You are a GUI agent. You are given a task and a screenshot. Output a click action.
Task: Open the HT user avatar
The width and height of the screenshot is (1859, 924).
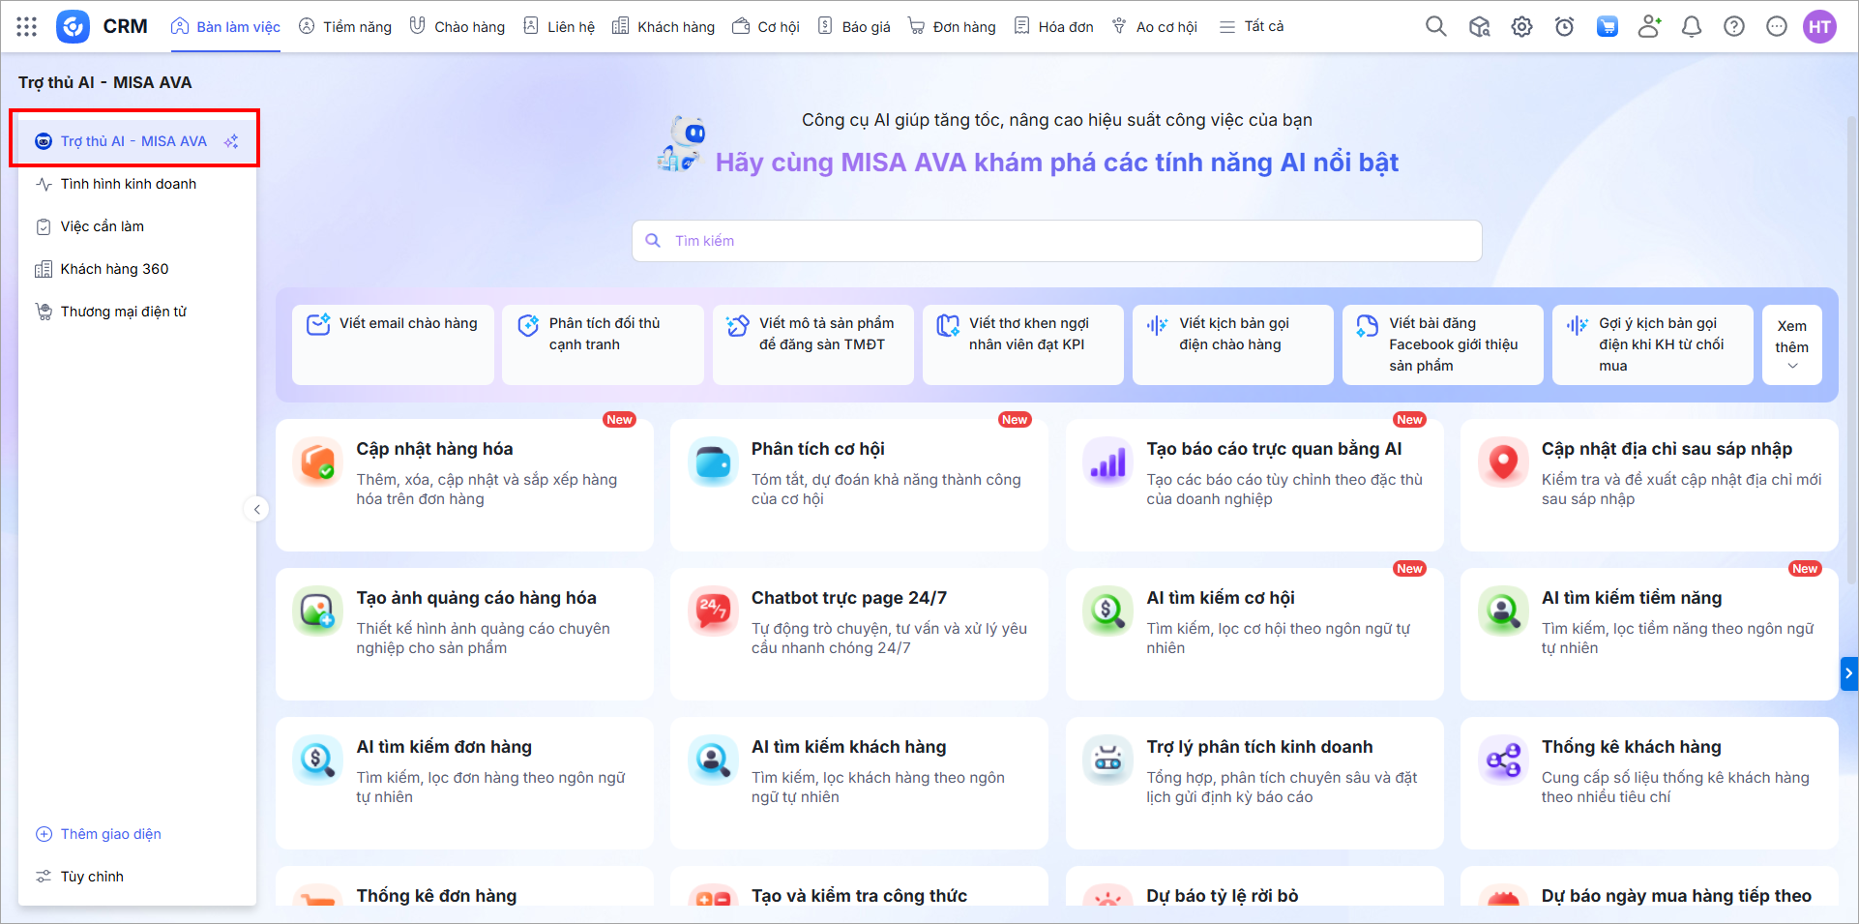click(x=1819, y=27)
